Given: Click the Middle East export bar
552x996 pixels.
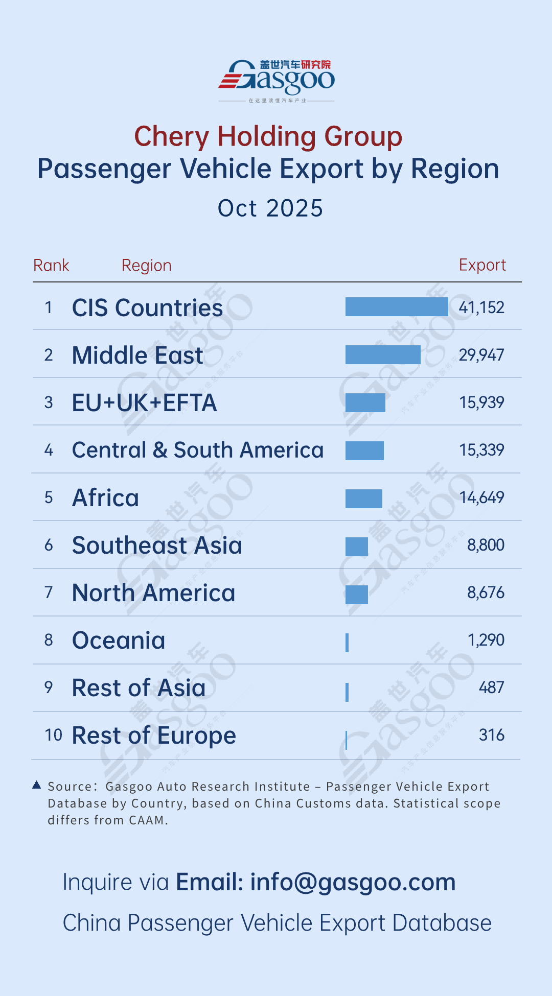Looking at the screenshot, I should (x=383, y=355).
